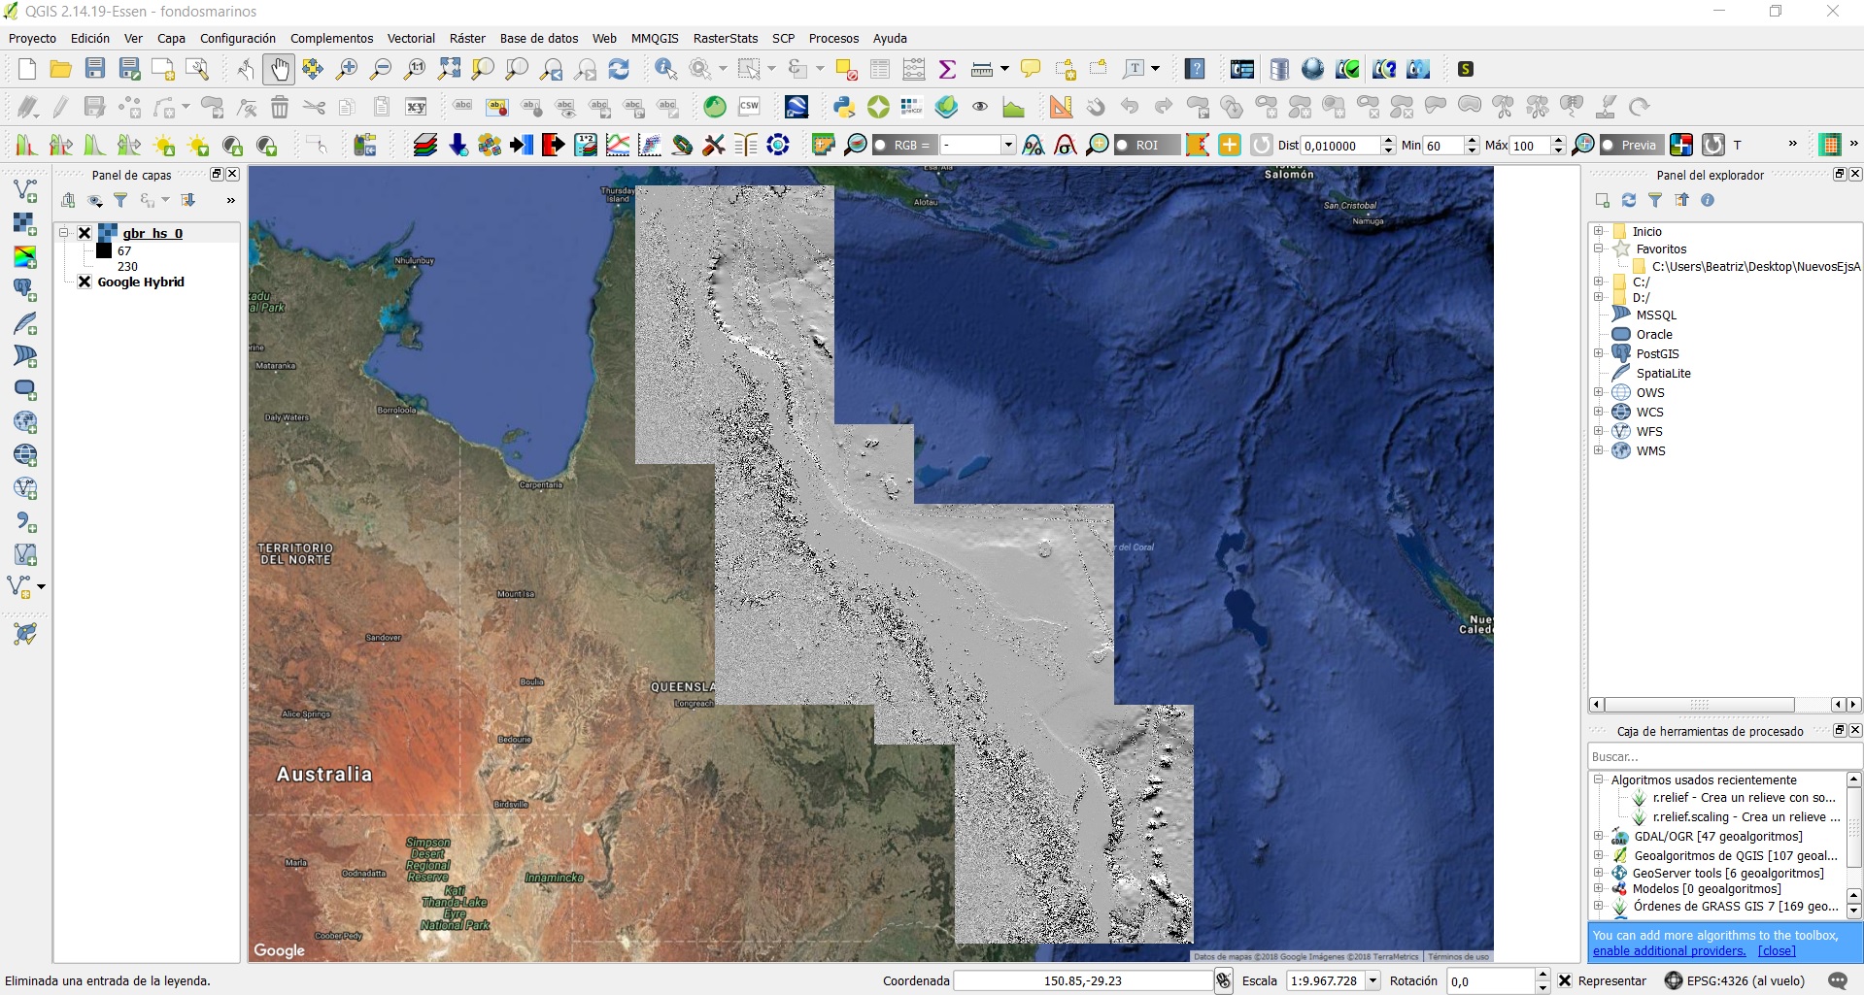Expand the Inicio folder in browser
The height and width of the screenshot is (995, 1864).
pyautogui.click(x=1598, y=231)
